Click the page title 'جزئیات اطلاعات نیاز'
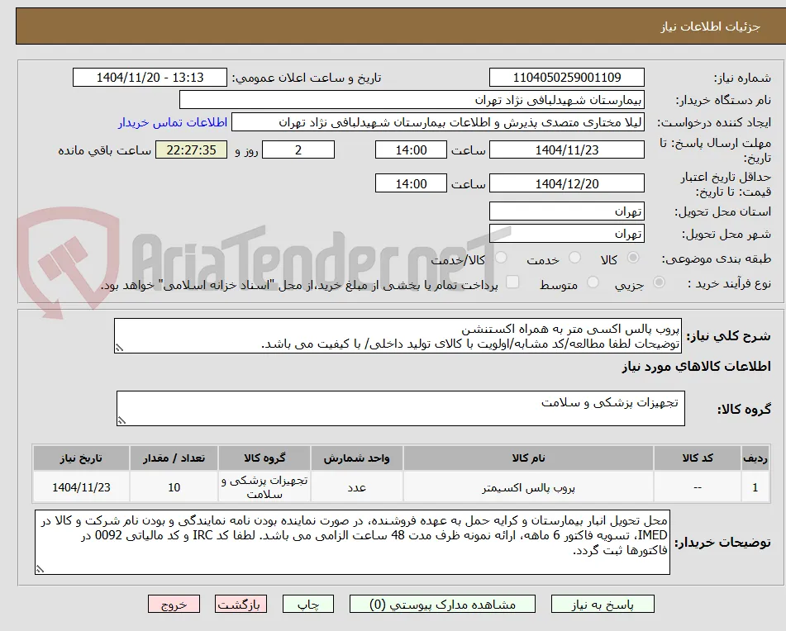The width and height of the screenshot is (786, 631). [x=710, y=26]
